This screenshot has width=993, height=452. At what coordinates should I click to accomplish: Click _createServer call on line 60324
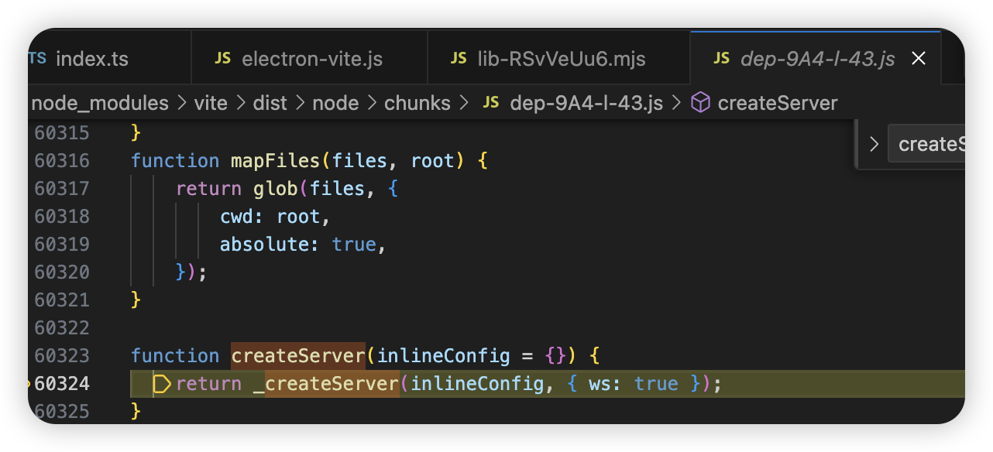pyautogui.click(x=326, y=384)
